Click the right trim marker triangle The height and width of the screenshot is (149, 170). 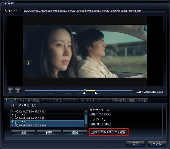point(96,93)
